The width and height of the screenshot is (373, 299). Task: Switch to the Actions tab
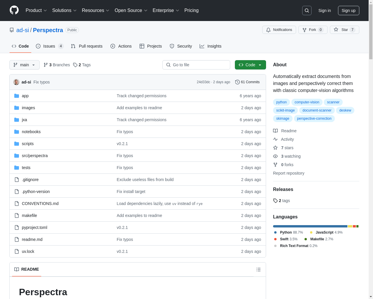121,46
